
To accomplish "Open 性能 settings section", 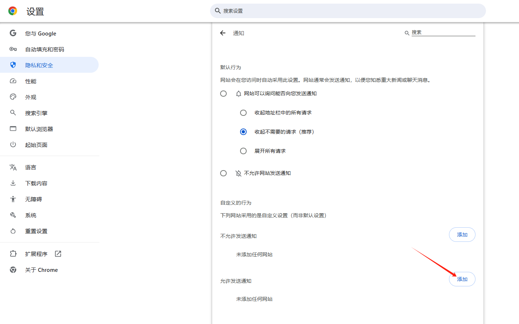I will click(49, 81).
